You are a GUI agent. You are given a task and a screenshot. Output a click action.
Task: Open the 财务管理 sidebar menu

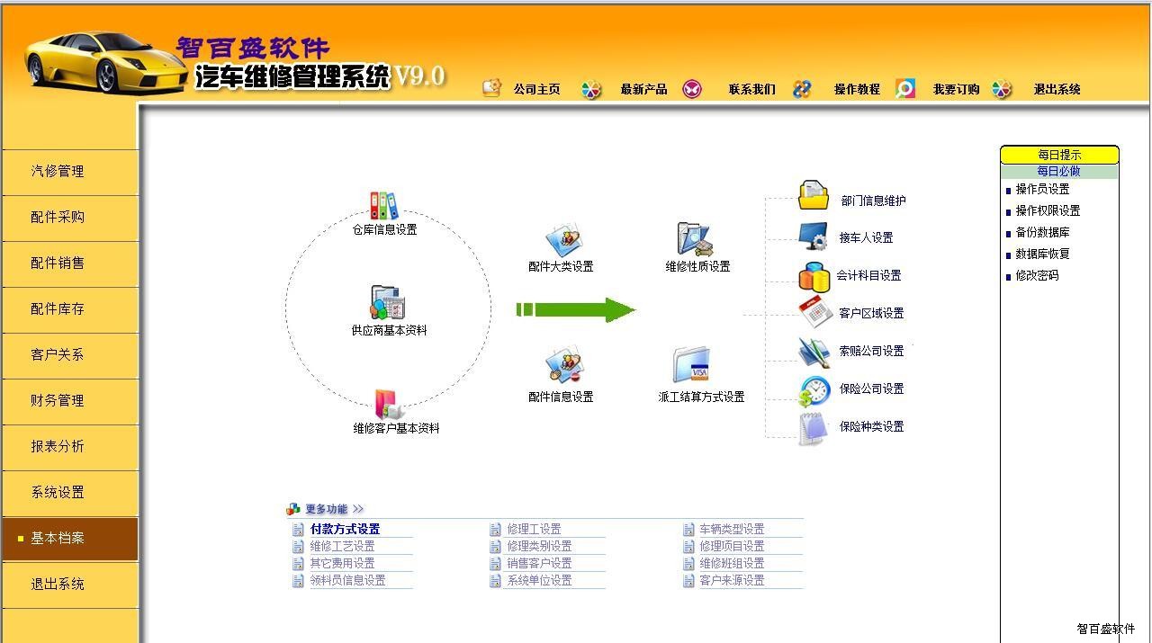[69, 401]
